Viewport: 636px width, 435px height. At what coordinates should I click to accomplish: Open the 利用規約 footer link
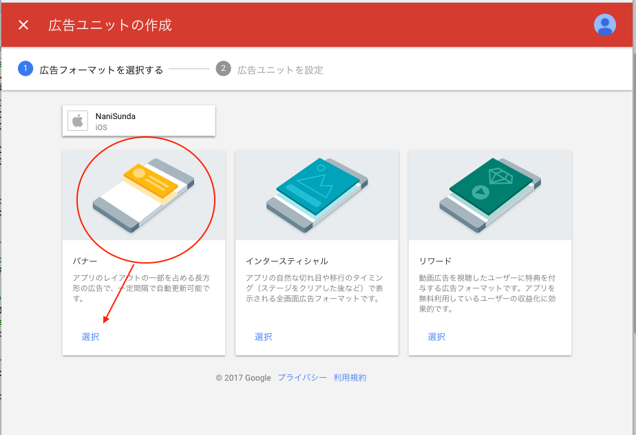(350, 378)
